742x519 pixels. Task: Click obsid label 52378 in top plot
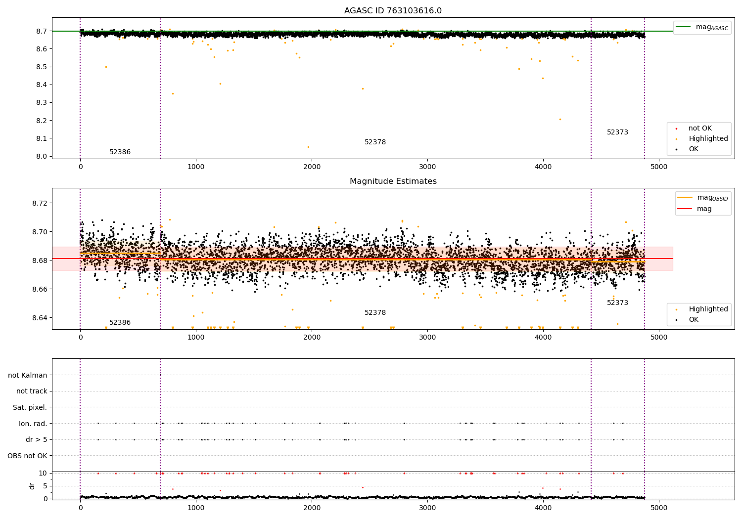point(375,142)
